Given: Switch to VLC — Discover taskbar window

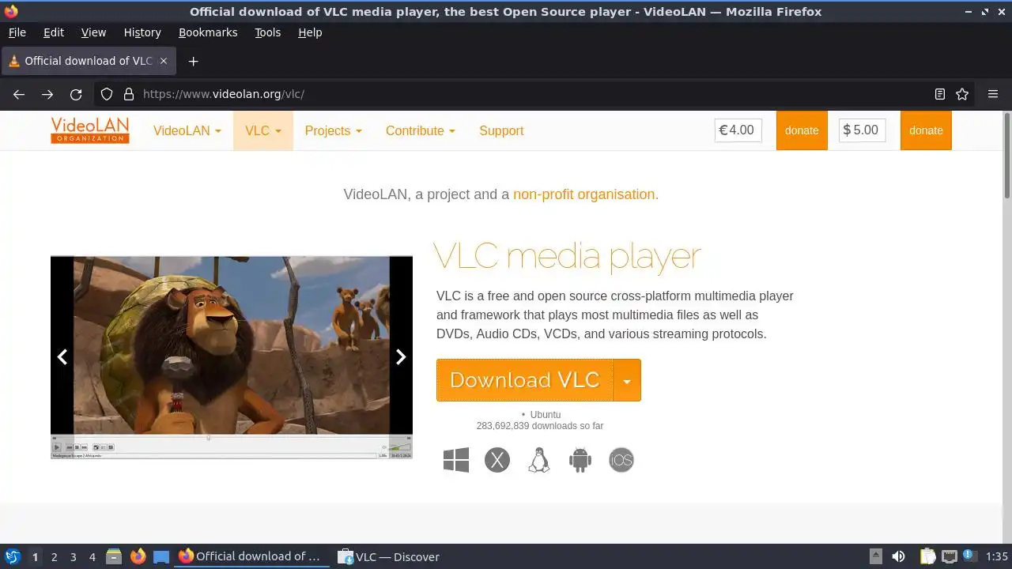Looking at the screenshot, I should pos(389,556).
